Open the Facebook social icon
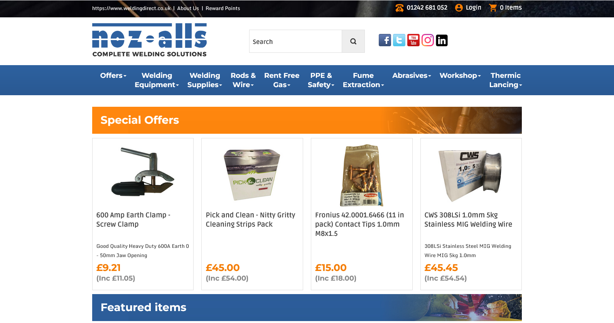 coord(385,40)
